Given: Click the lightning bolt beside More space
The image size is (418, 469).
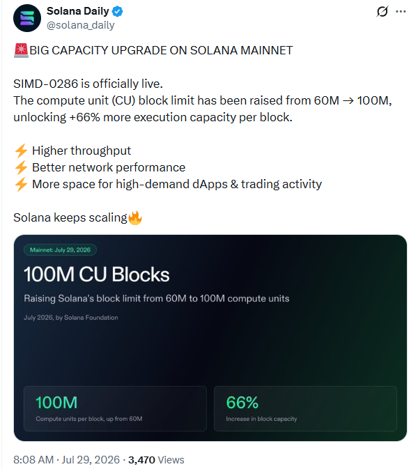Looking at the screenshot, I should [21, 184].
